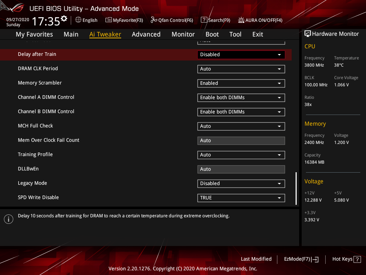Select the SPD Write Disable label

[x=38, y=197]
